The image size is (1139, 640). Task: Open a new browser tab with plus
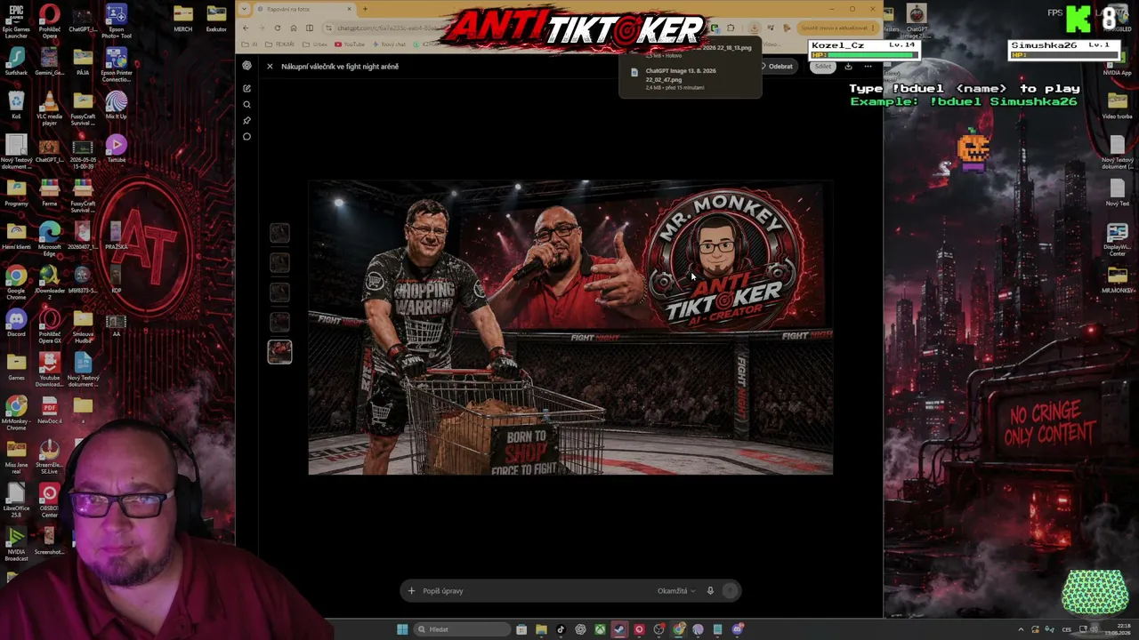[x=365, y=9]
